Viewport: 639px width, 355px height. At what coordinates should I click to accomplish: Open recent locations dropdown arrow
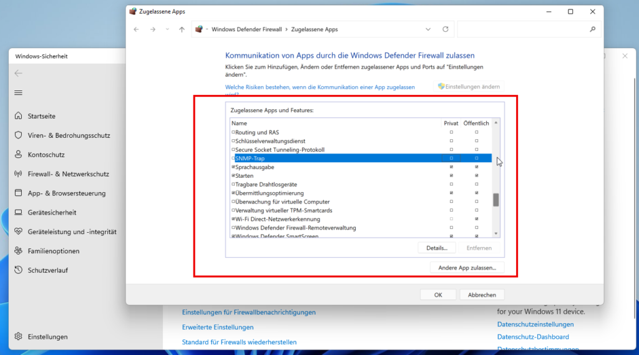click(167, 29)
